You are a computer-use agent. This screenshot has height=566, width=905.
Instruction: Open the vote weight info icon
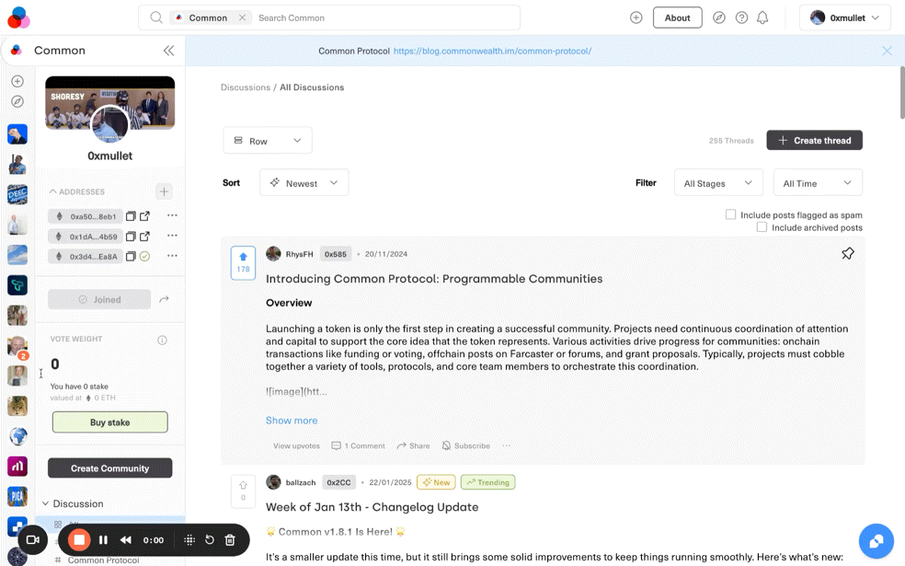coord(162,340)
